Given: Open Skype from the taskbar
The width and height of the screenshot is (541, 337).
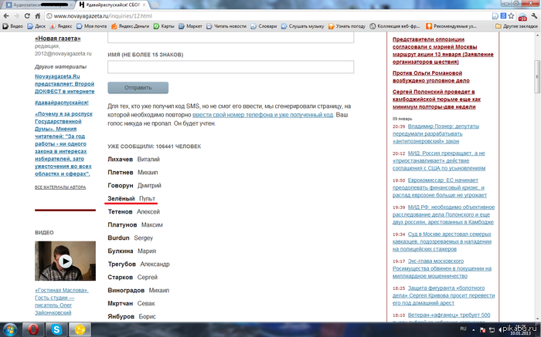Looking at the screenshot, I should click(57, 329).
